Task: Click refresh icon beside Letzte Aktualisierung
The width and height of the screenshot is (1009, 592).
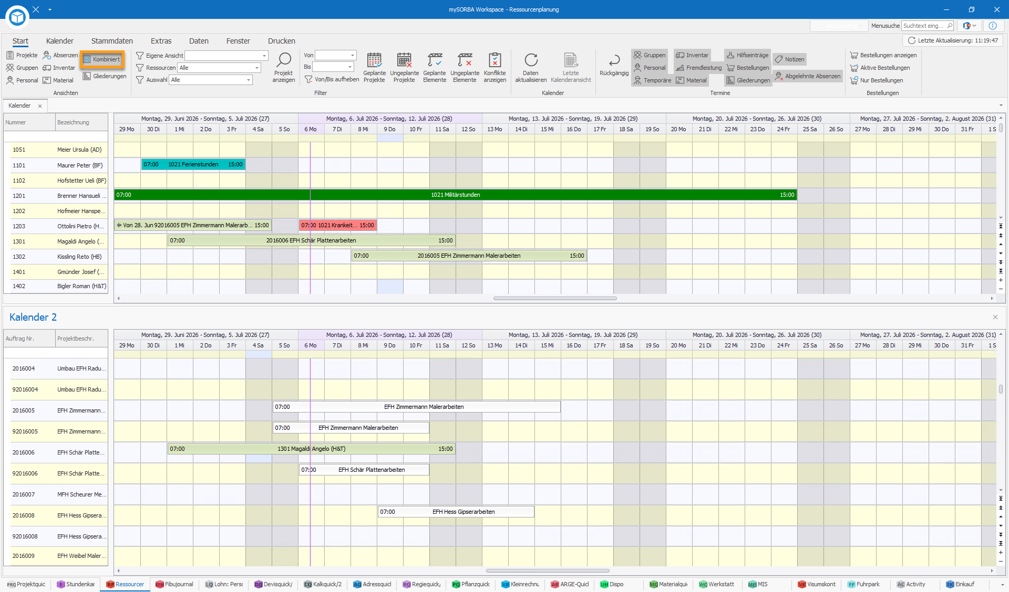Action: [x=912, y=40]
